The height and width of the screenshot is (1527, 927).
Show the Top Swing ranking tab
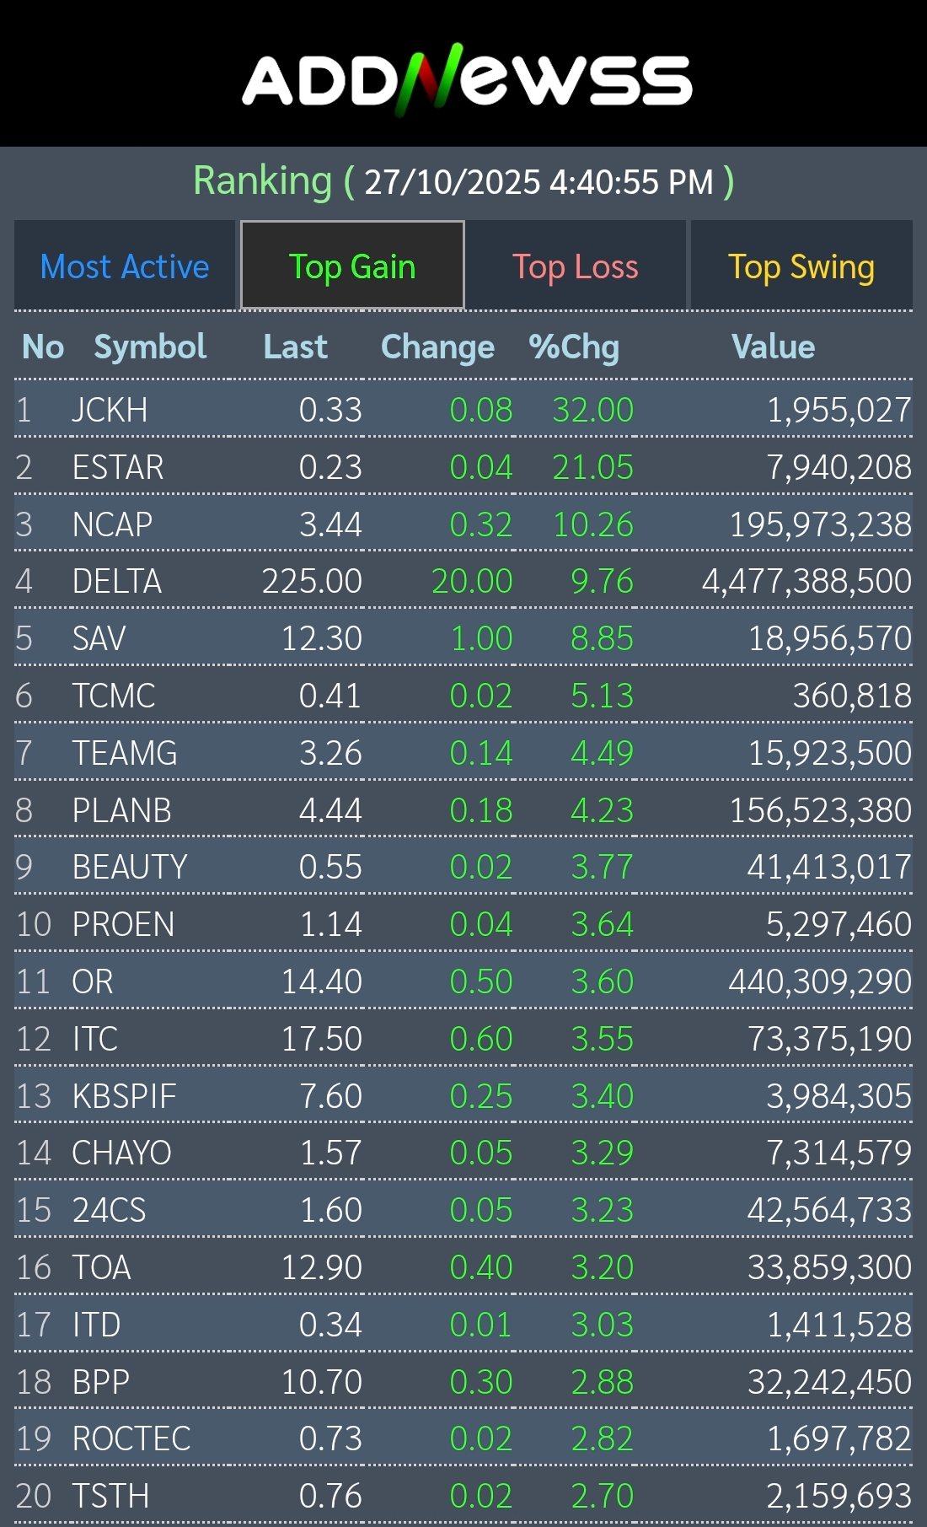click(801, 266)
